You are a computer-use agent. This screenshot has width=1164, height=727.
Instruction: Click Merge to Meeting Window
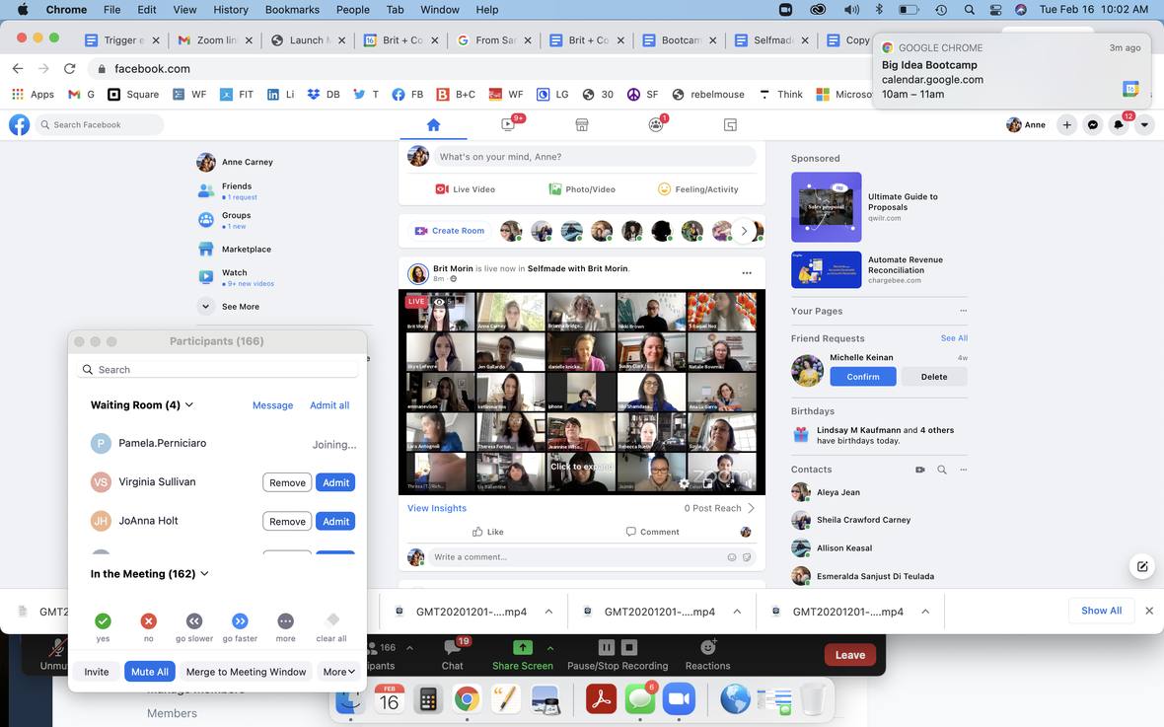[x=246, y=672]
